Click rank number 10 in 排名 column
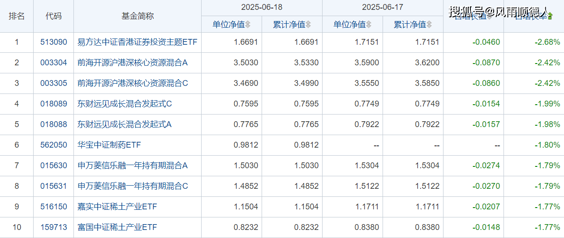564x238 pixels. click(x=17, y=228)
